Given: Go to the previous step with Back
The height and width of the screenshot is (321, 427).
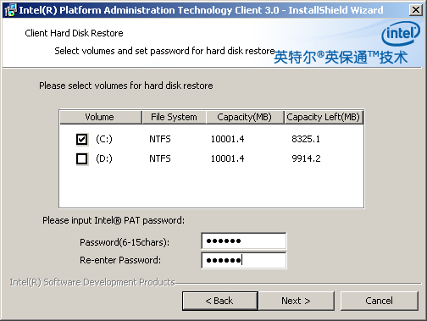Looking at the screenshot, I should tap(220, 301).
